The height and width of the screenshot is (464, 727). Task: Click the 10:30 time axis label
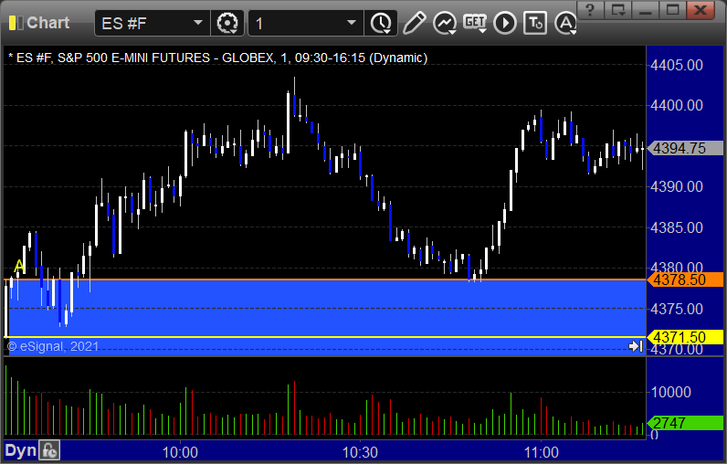[x=360, y=452]
